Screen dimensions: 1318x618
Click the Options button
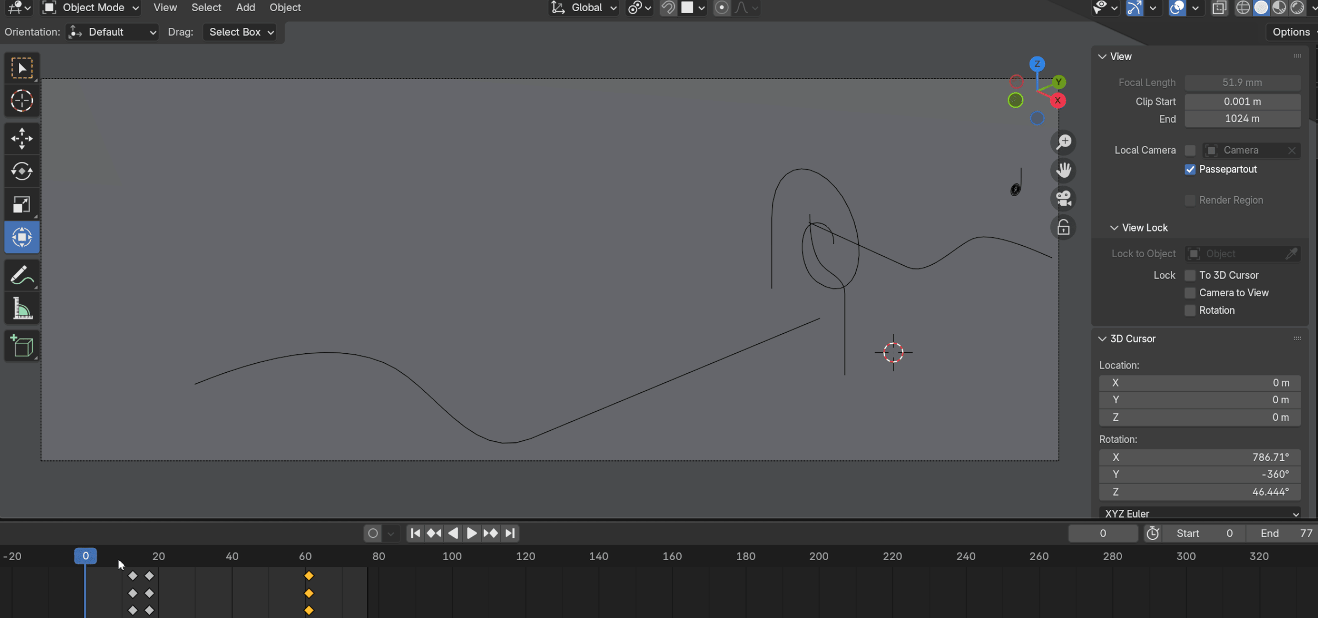[x=1291, y=32]
